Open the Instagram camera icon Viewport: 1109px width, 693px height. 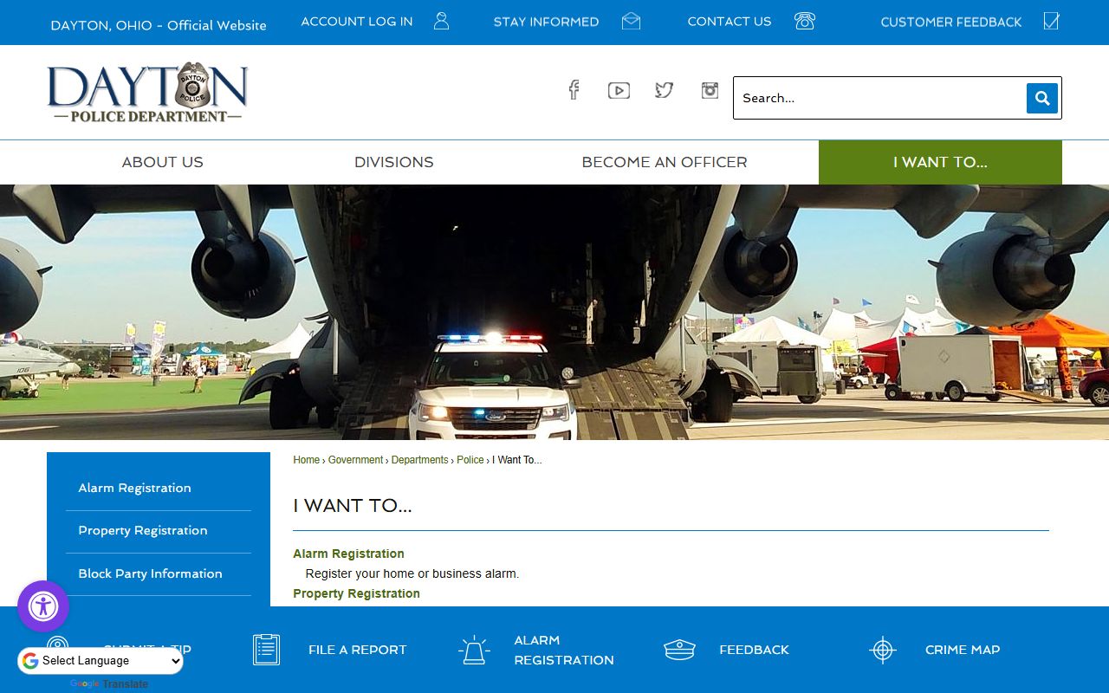click(x=710, y=90)
